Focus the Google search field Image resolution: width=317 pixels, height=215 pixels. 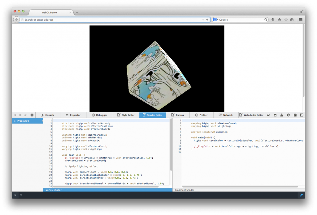click(x=241, y=19)
